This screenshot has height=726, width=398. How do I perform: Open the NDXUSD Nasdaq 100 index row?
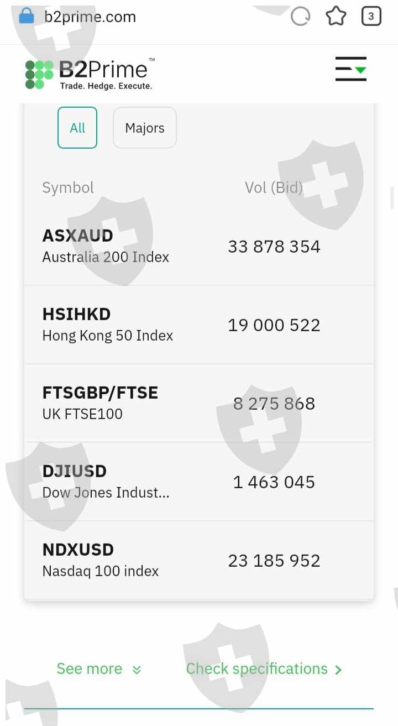pos(199,560)
